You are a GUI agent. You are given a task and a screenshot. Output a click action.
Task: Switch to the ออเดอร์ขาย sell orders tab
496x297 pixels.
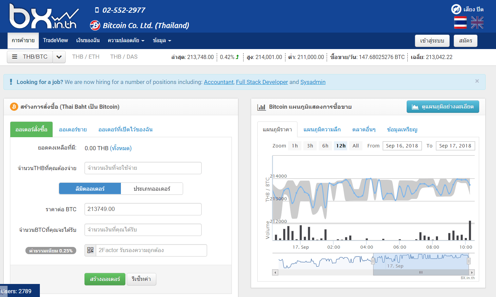73,129
